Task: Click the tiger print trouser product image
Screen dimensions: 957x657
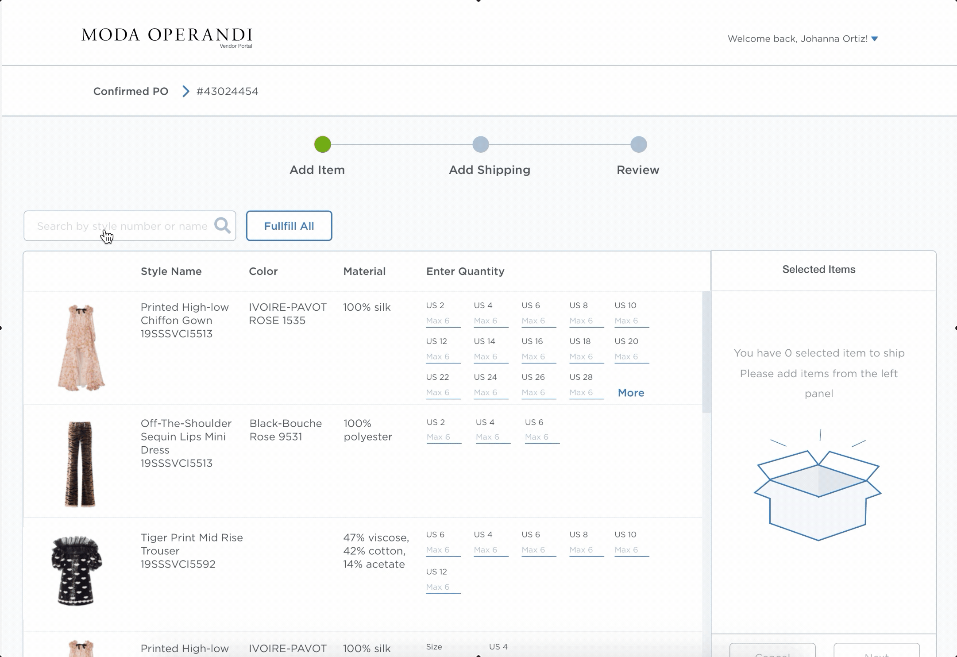Action: coord(80,464)
